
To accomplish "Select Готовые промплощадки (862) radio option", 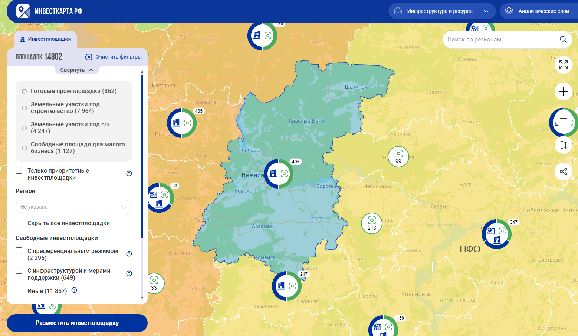I will pyautogui.click(x=24, y=91).
